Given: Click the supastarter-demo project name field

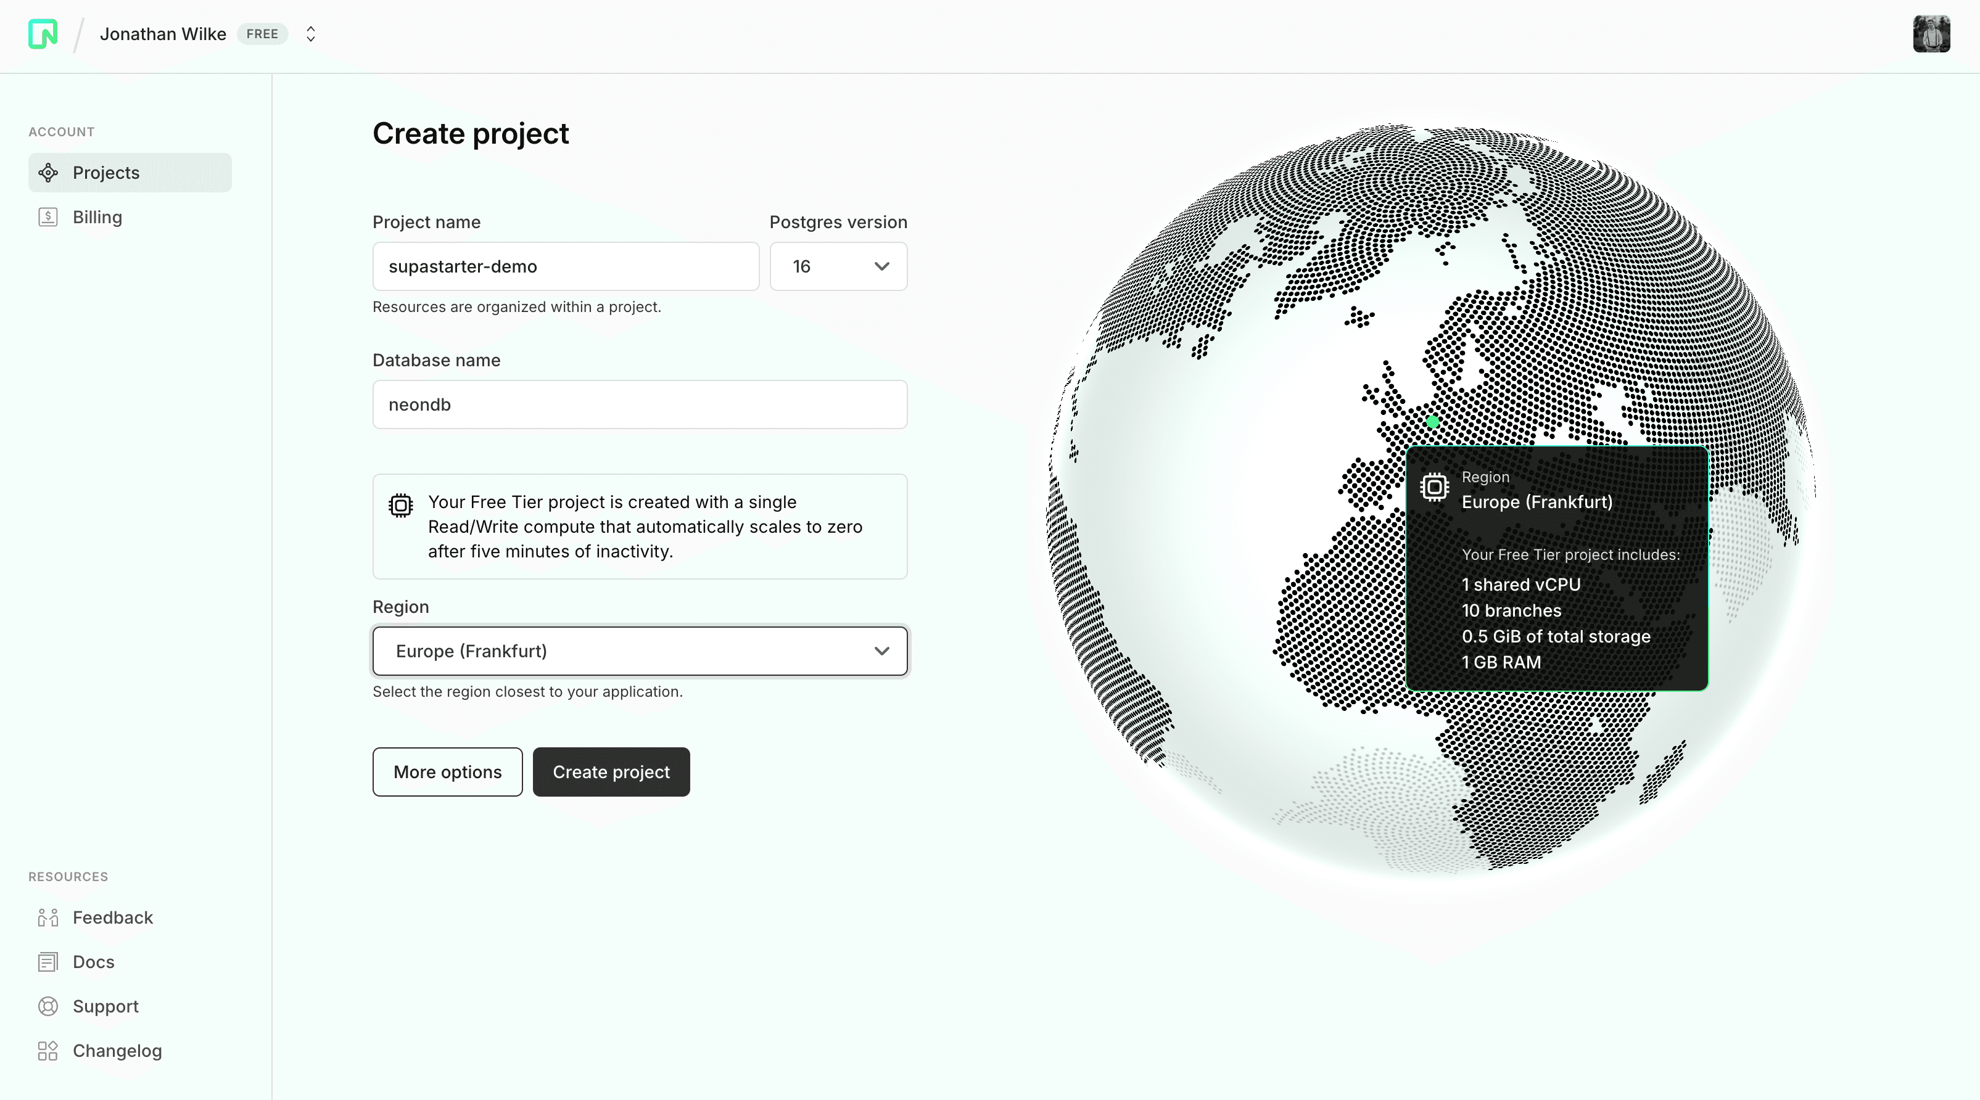Looking at the screenshot, I should click(x=565, y=266).
